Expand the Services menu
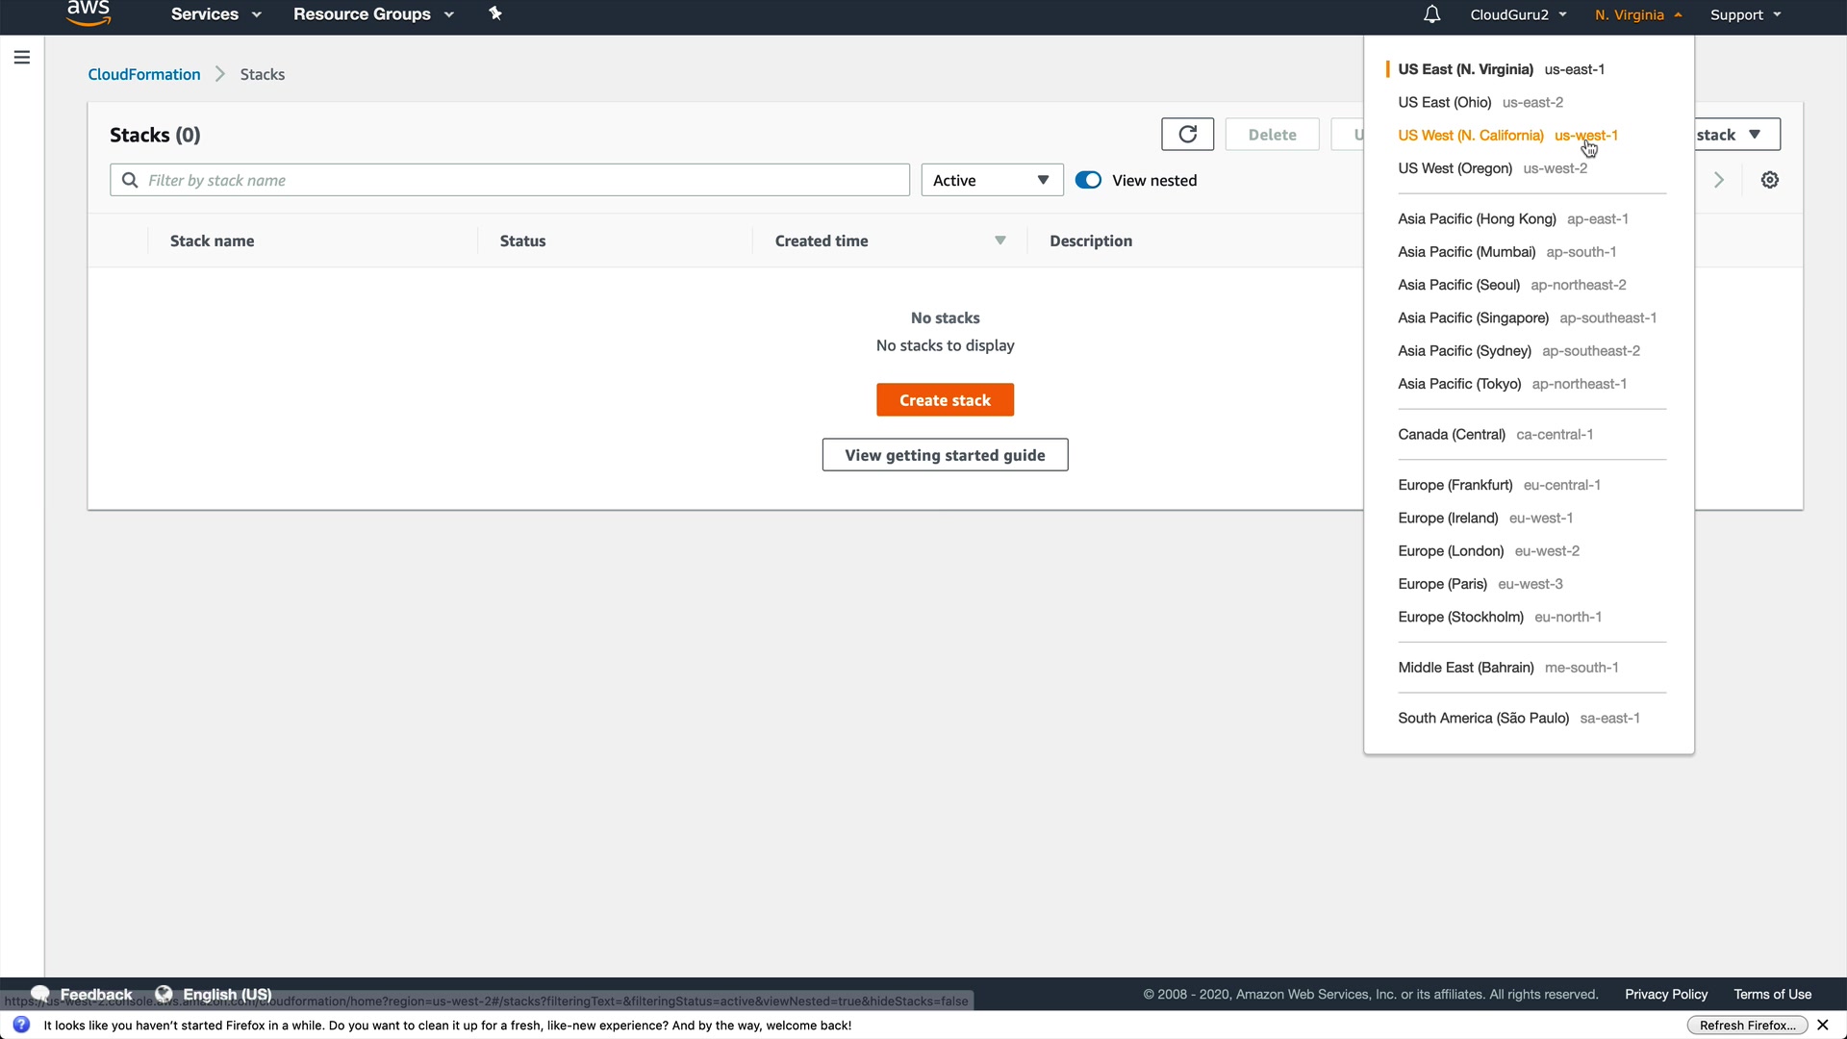 (x=215, y=14)
